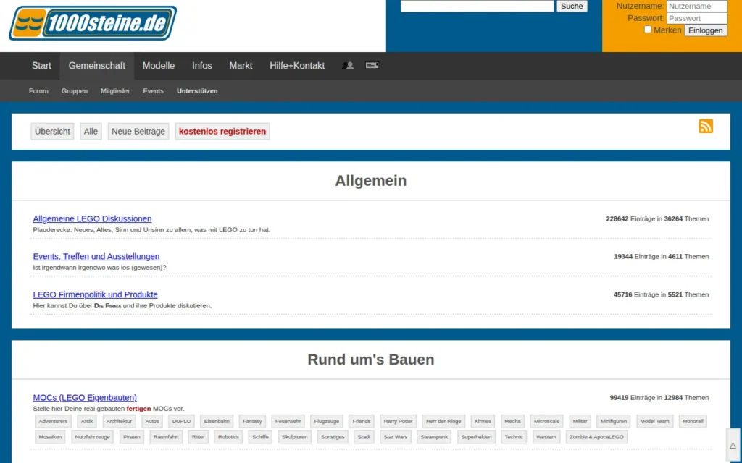Select the Alle button
Screen dimensions: 742x463
point(91,132)
